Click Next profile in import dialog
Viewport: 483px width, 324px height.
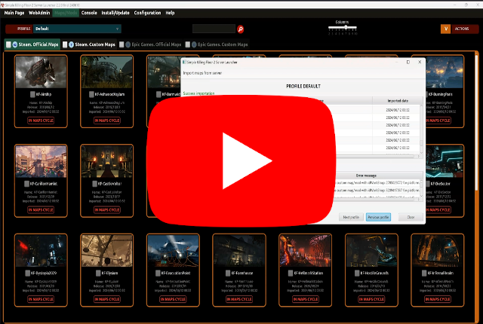tap(351, 217)
